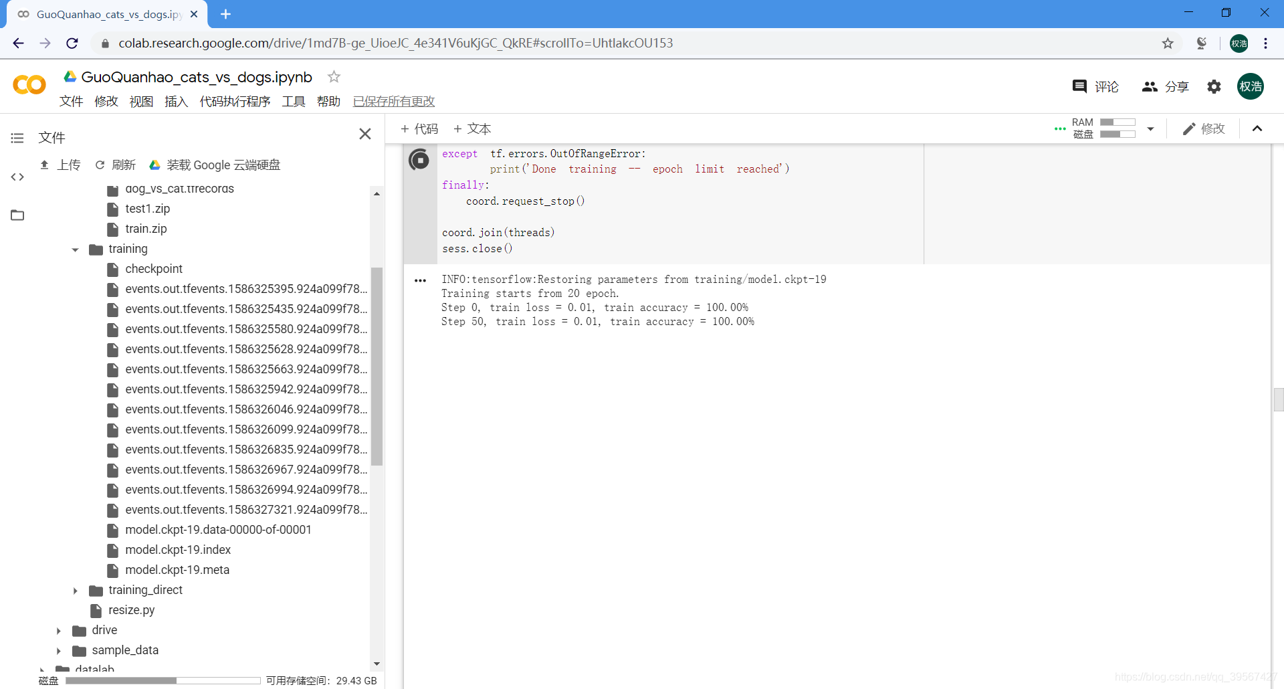The image size is (1284, 689).
Task: Click the RAM usage bar
Action: pos(1117,122)
